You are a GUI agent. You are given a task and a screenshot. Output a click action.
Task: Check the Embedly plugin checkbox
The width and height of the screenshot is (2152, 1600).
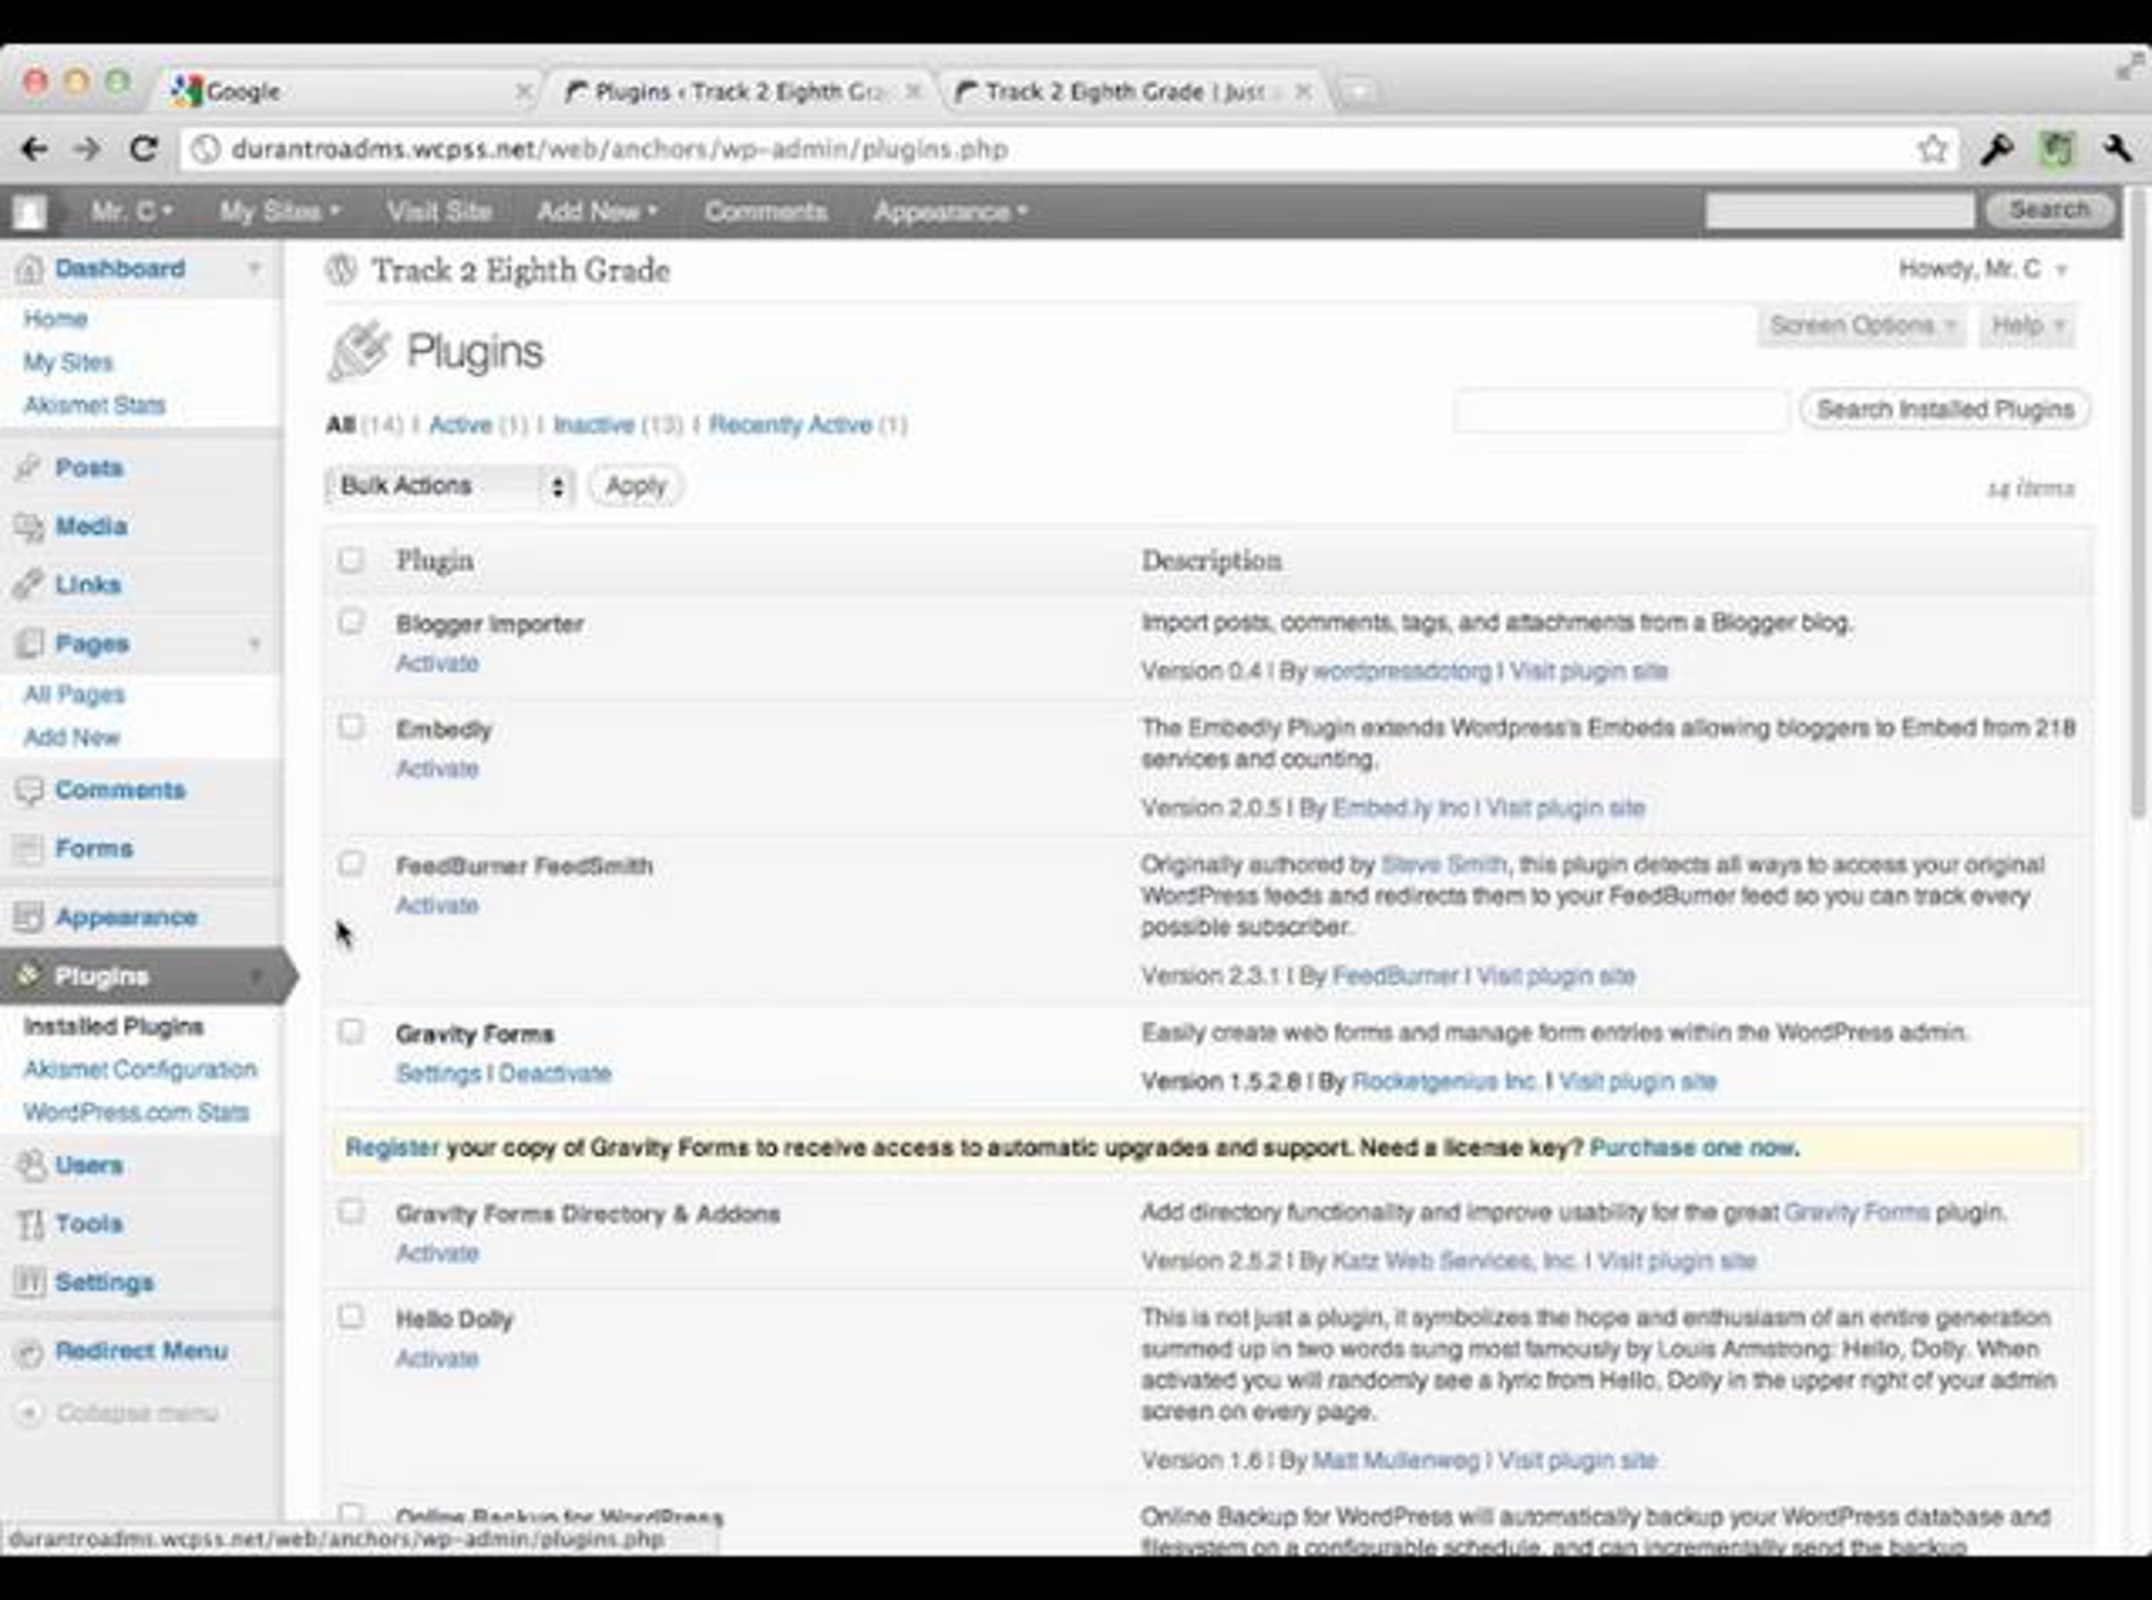point(351,726)
